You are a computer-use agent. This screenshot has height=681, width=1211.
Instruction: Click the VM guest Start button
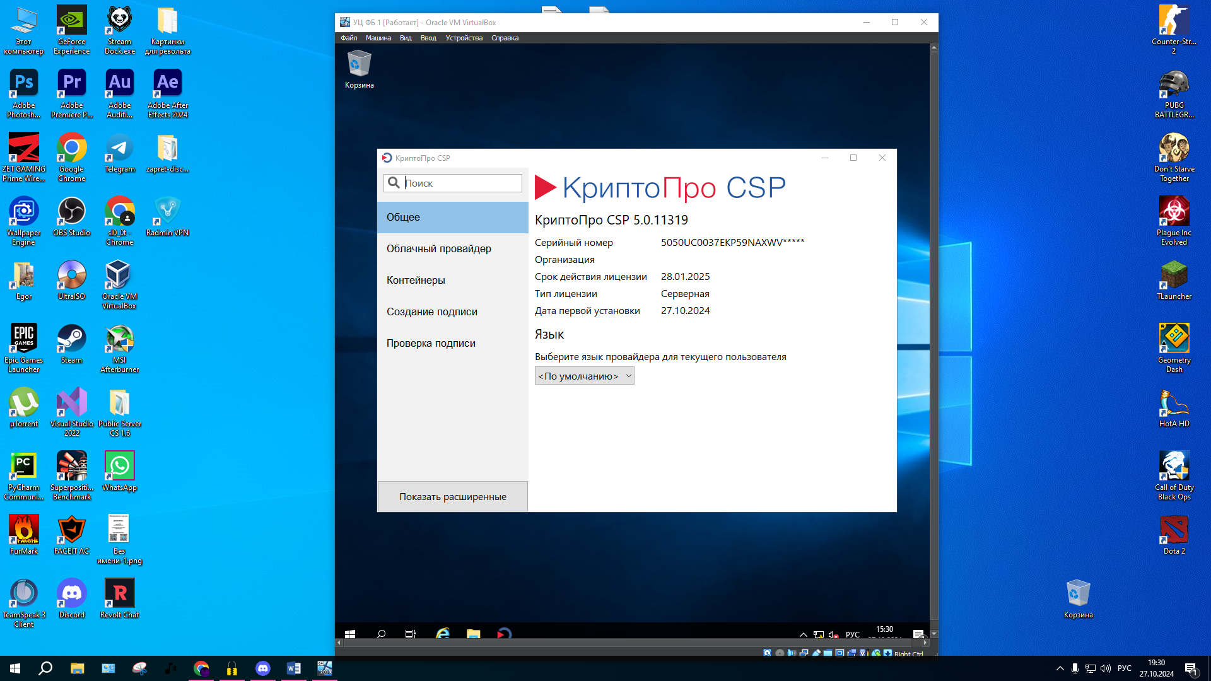pos(350,634)
